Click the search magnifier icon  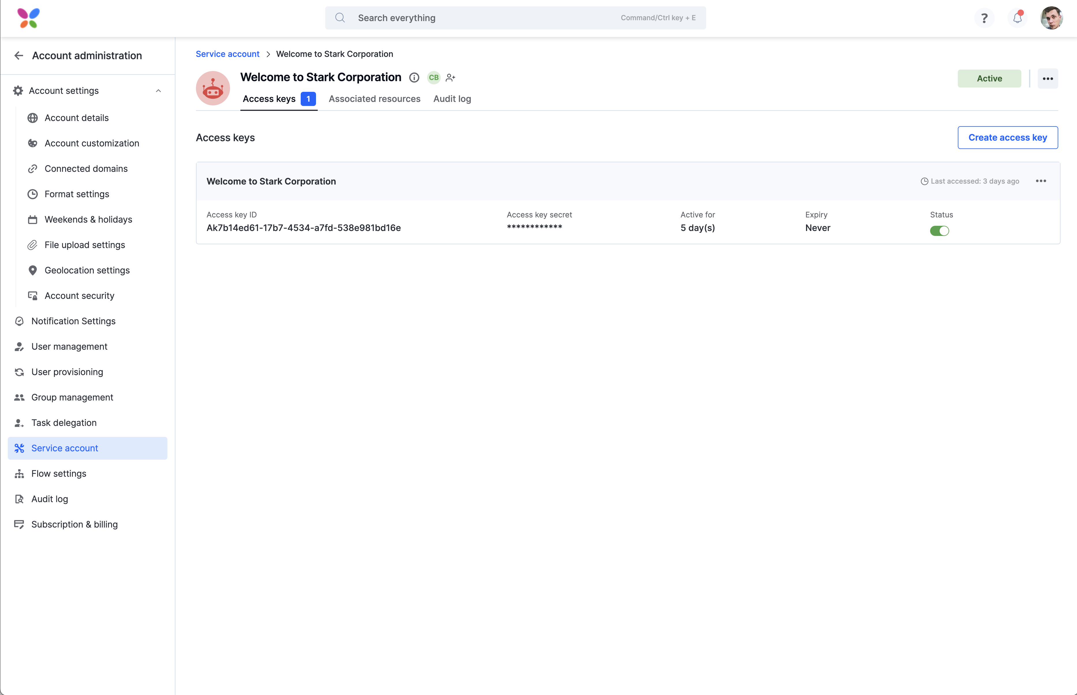coord(340,18)
